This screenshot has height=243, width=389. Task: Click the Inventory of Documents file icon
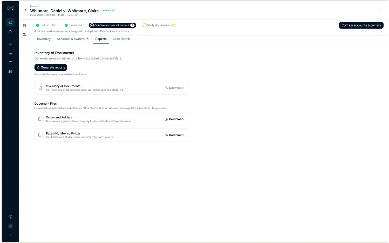(40, 88)
